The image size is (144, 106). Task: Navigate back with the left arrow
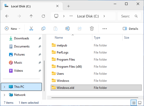(x=7, y=16)
